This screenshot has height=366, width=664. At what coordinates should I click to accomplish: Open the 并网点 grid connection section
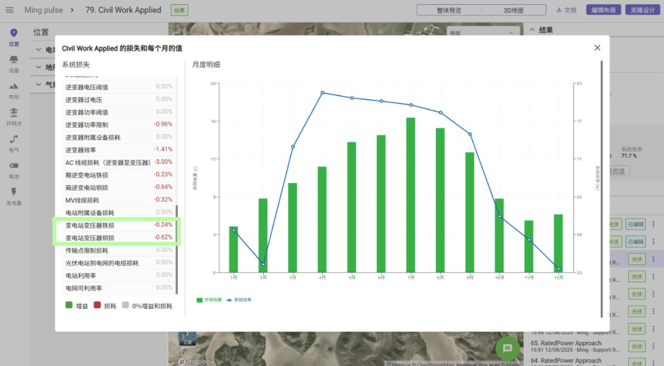[14, 116]
